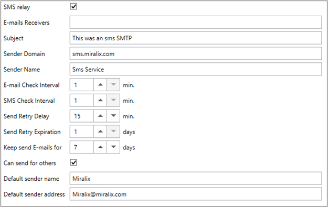Edit the Default sender address field
328x207 pixels.
[196, 194]
